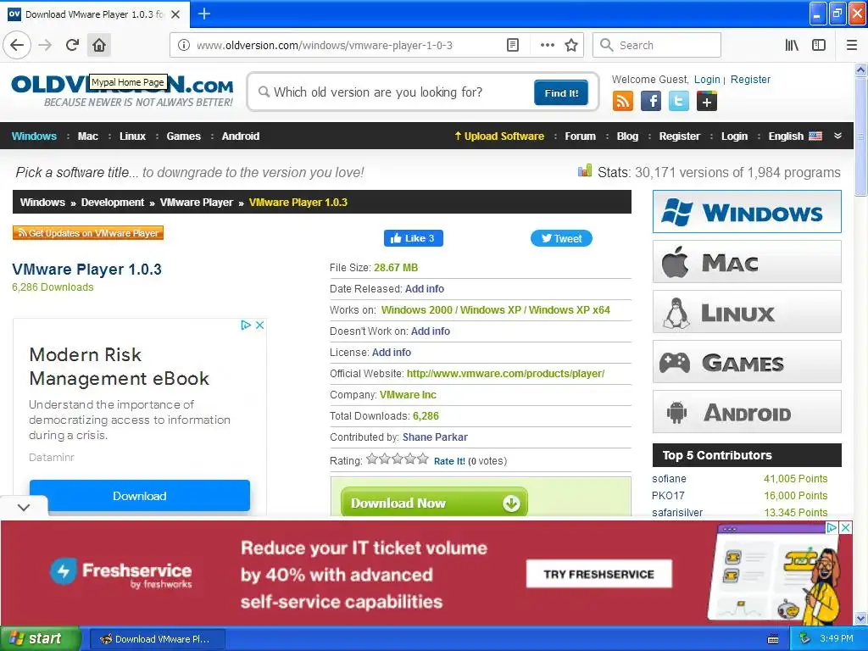Click the black plus share icon

pos(707,102)
